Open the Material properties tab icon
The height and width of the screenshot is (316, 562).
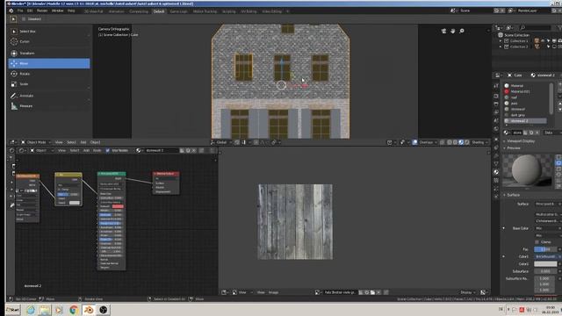tap(496, 172)
